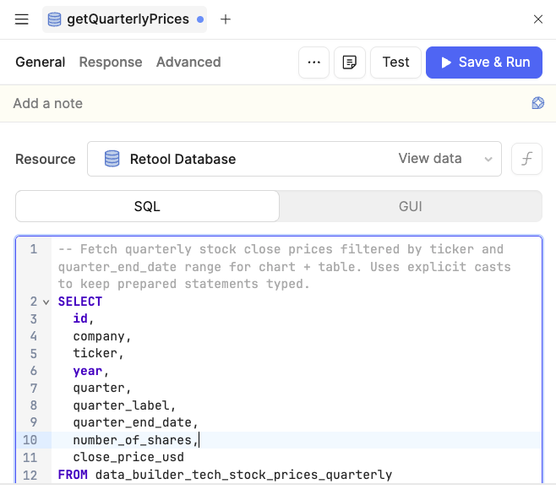Click the 'quarter_end_date,' column line
This screenshot has width=556, height=495.
pos(135,422)
